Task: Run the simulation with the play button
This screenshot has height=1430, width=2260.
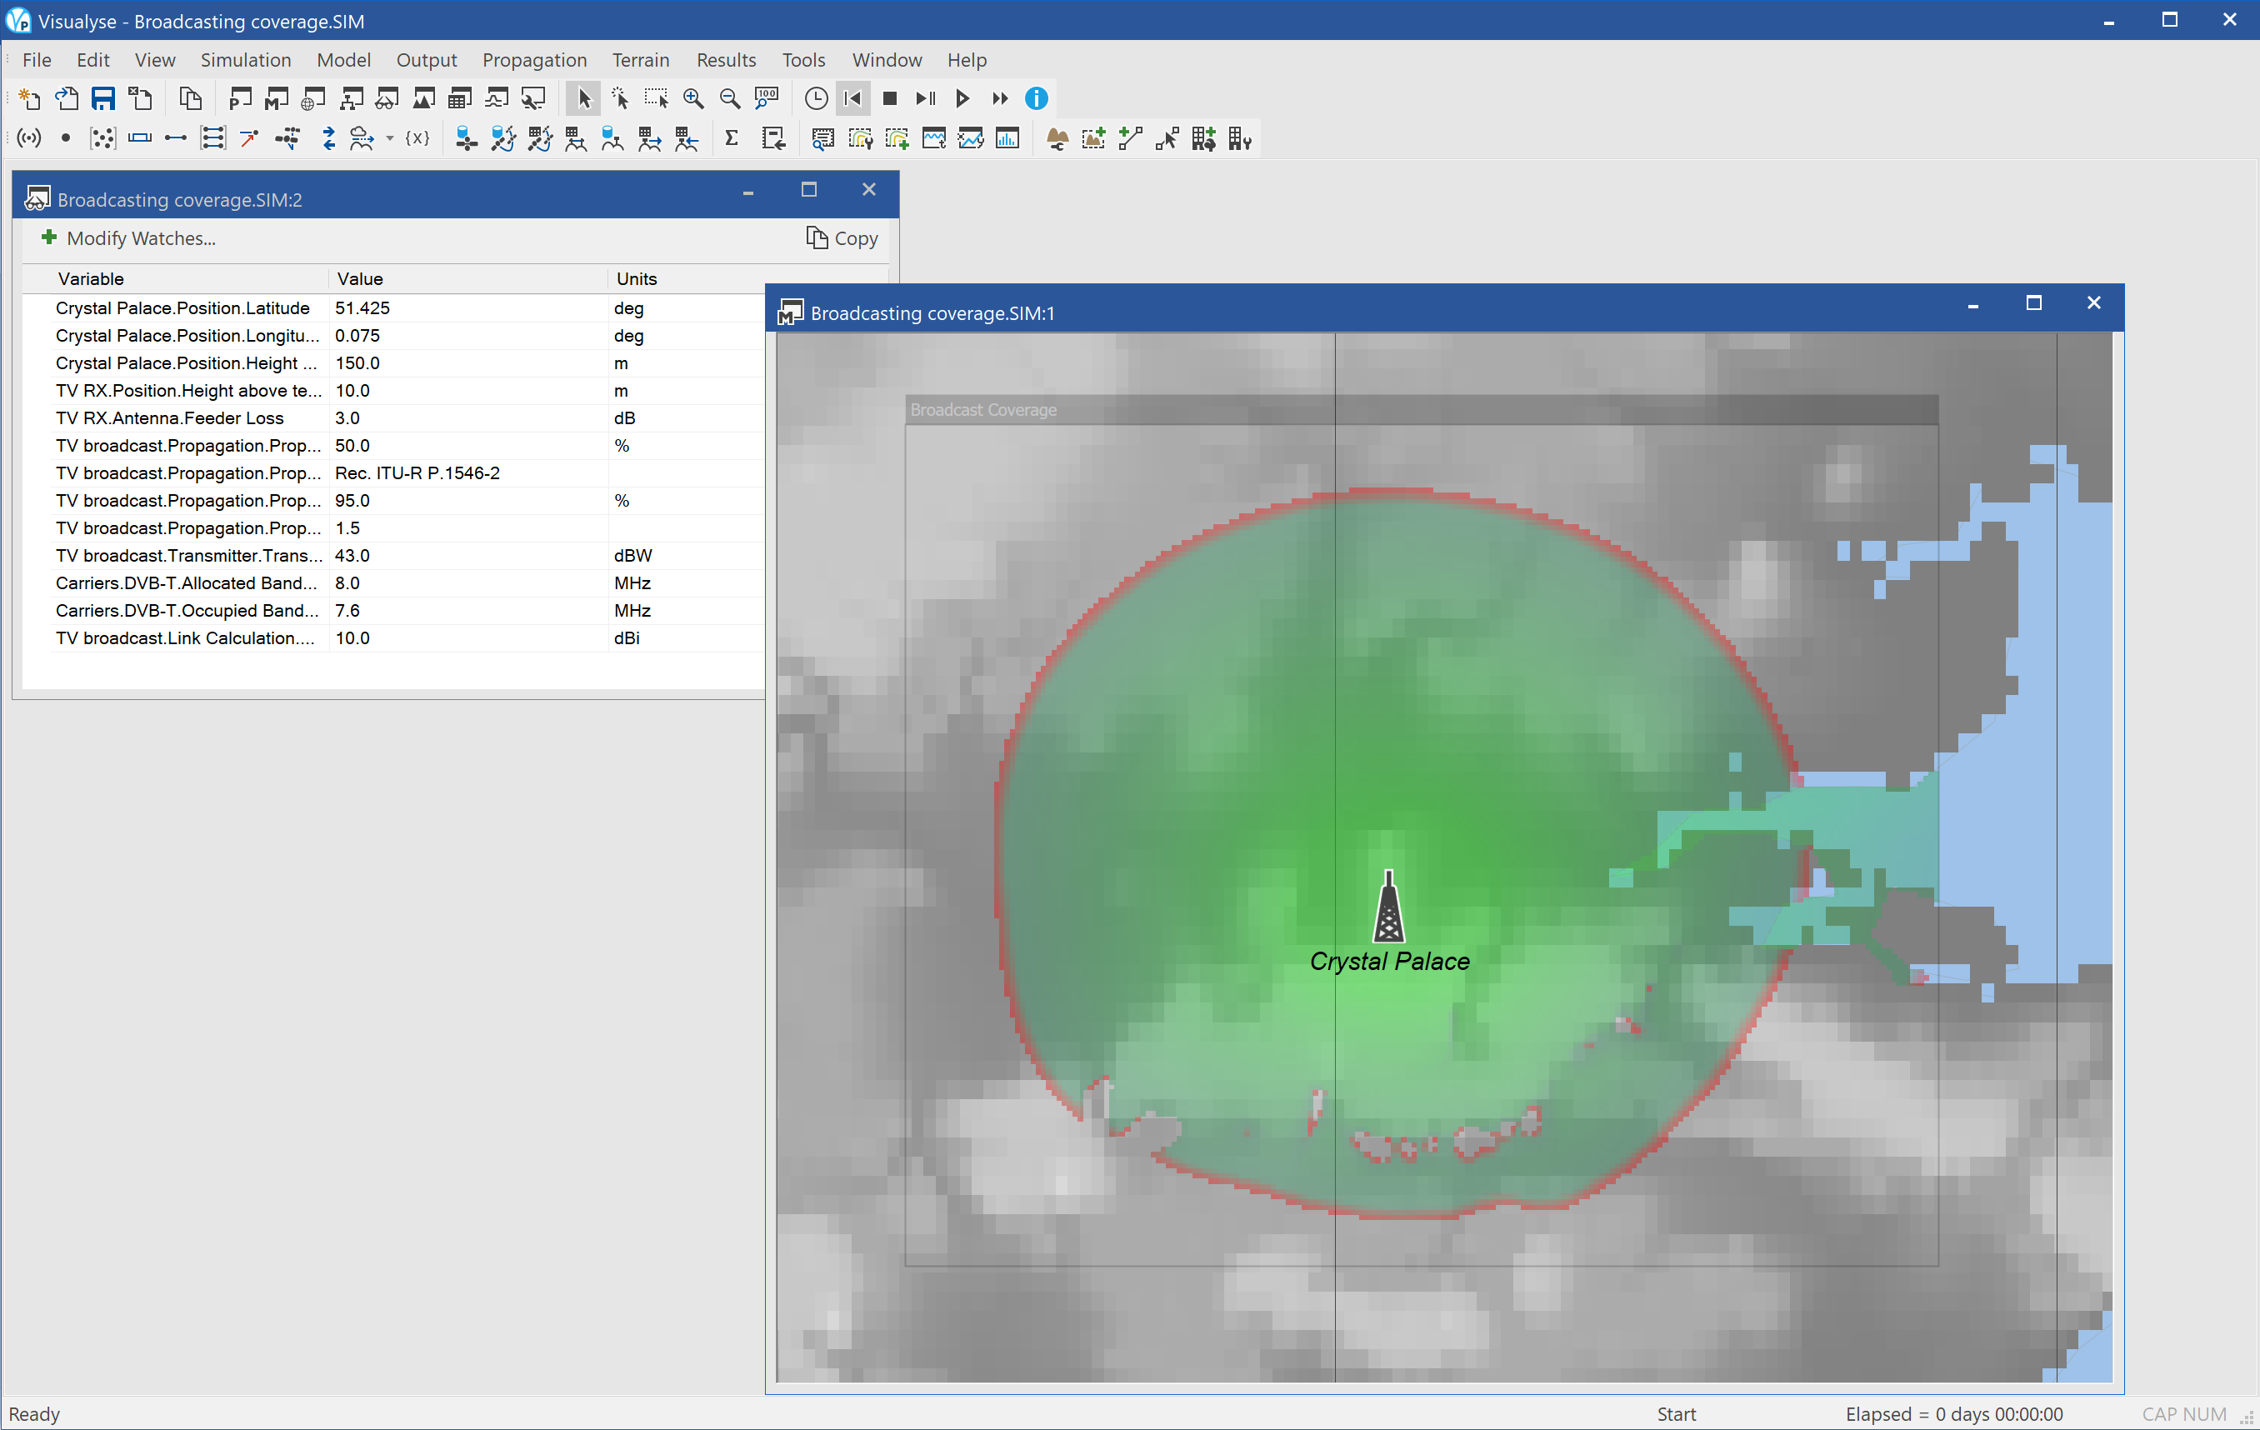Action: coord(962,98)
